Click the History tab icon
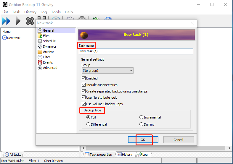 119,155
